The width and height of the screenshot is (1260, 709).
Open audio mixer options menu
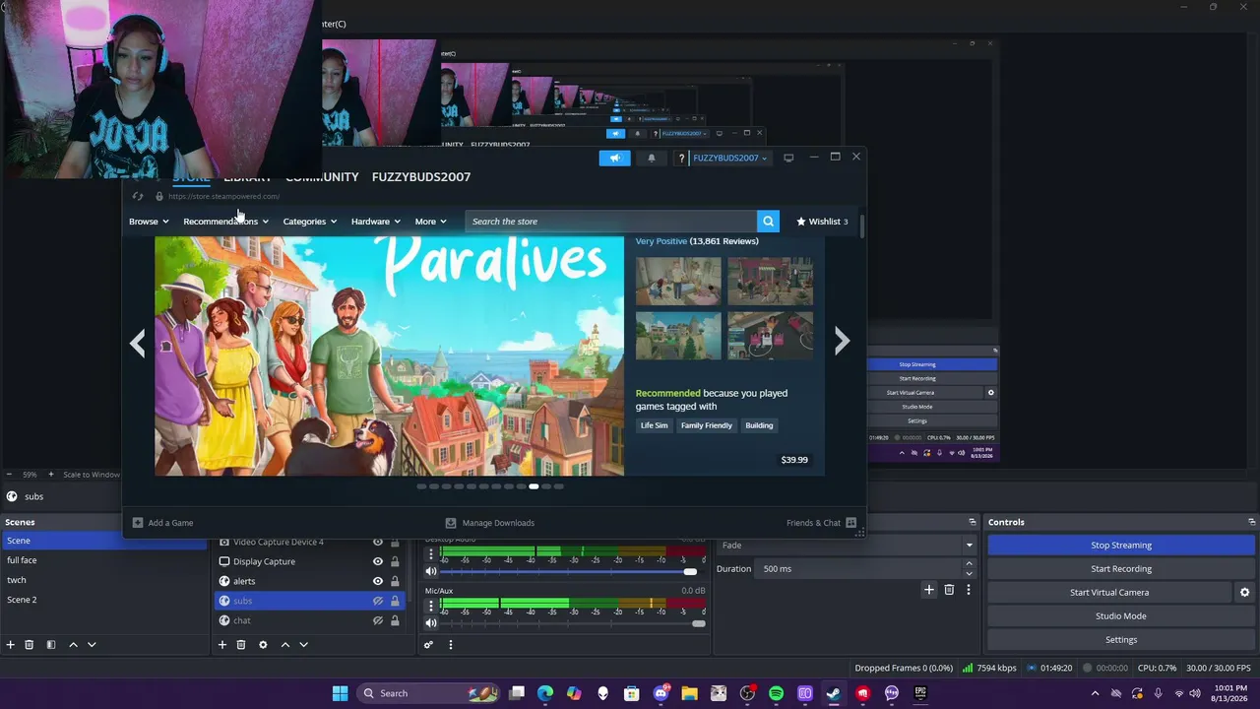(451, 645)
